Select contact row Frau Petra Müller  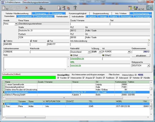(x=76, y=106)
